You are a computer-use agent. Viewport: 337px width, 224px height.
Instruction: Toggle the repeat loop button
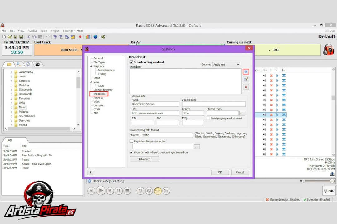point(140,191)
